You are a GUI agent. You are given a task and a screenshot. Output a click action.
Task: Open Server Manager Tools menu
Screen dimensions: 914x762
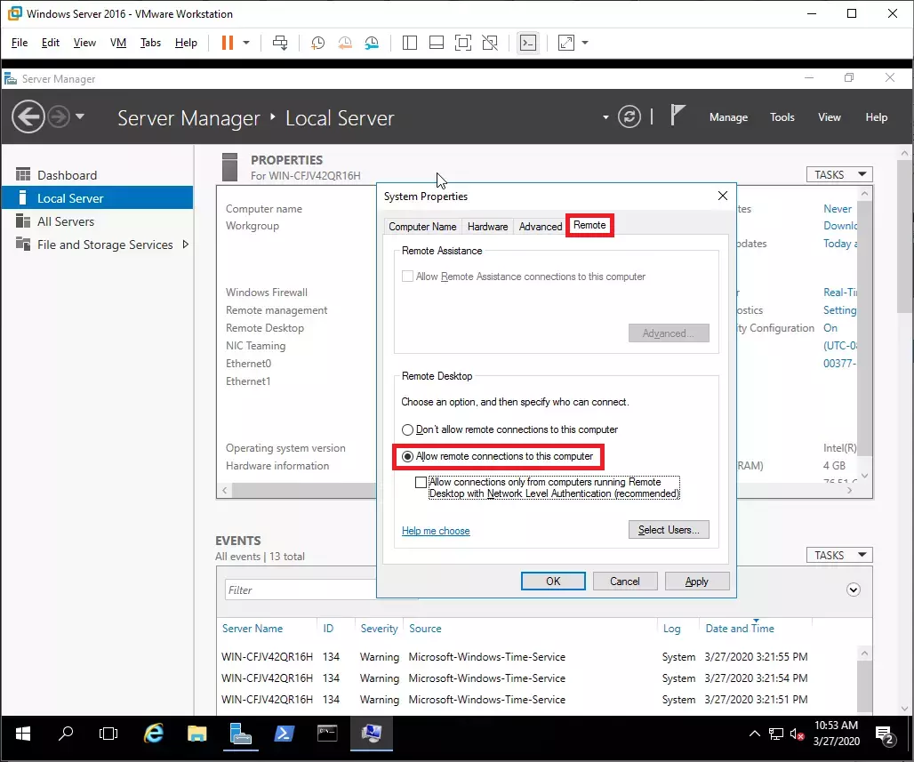pos(782,117)
